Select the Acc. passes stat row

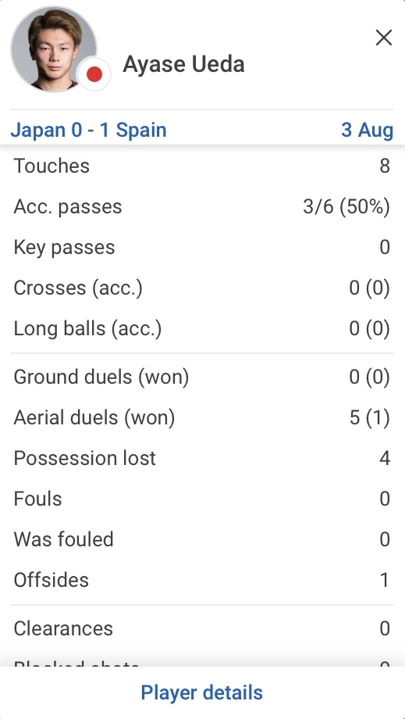pos(202,206)
